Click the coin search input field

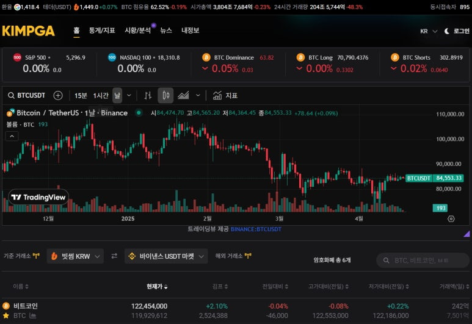pos(423,260)
